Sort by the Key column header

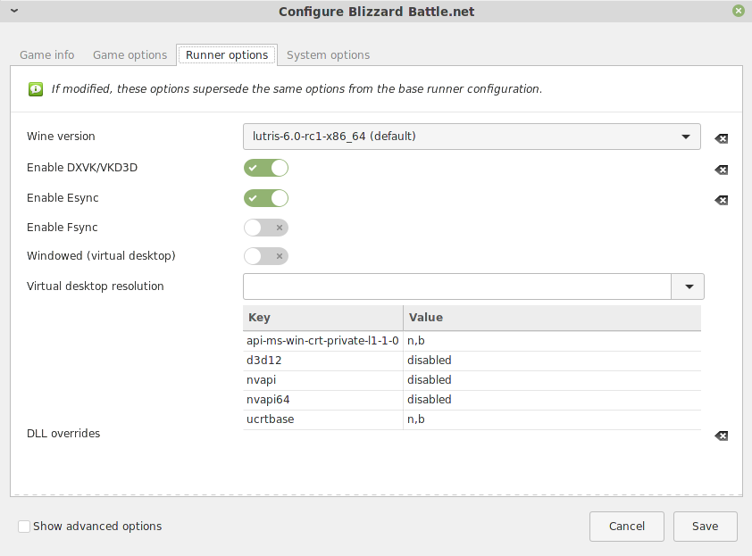pyautogui.click(x=322, y=318)
